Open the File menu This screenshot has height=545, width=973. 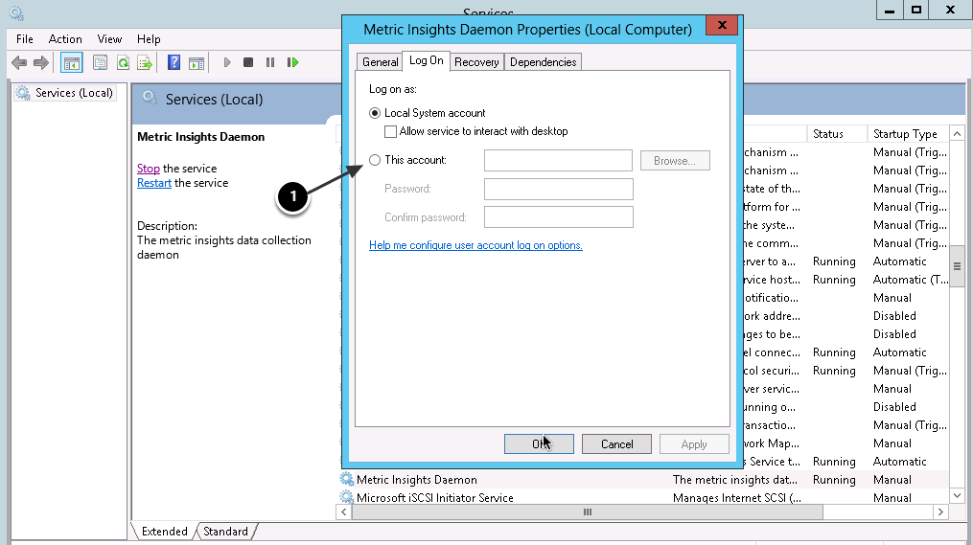[25, 39]
